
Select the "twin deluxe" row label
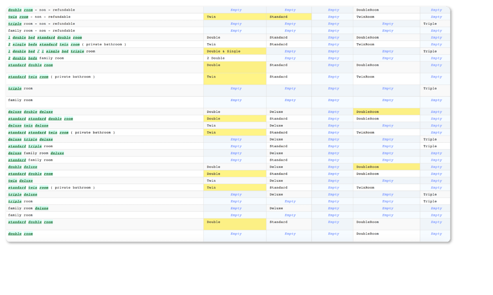click(x=21, y=181)
